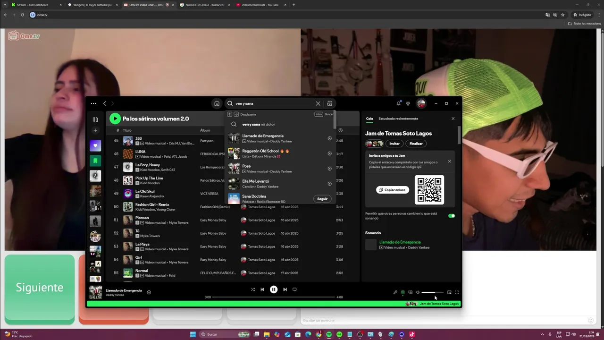This screenshot has width=604, height=340.
Task: Open the Spotify three-dots menu
Action: point(93,103)
